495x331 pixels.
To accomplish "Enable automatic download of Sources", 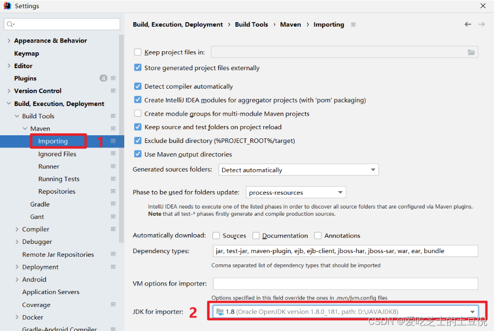I will click(x=216, y=236).
